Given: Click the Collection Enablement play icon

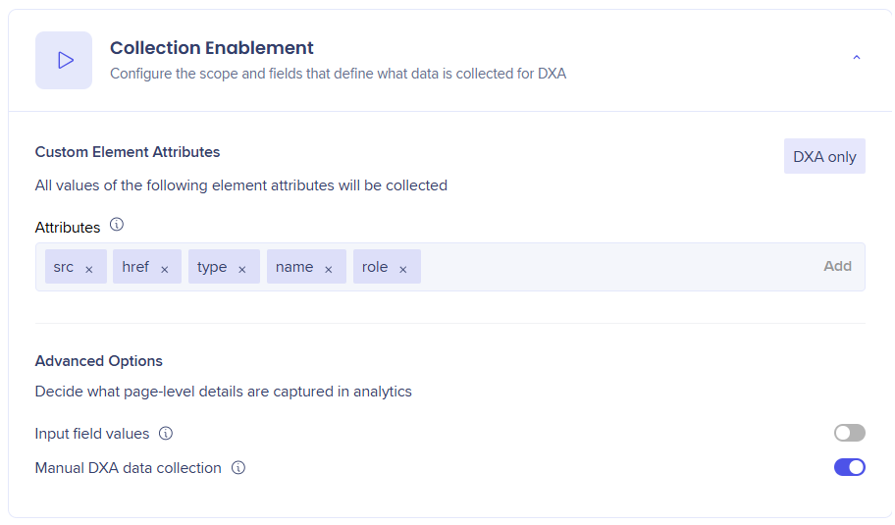Looking at the screenshot, I should coord(64,60).
